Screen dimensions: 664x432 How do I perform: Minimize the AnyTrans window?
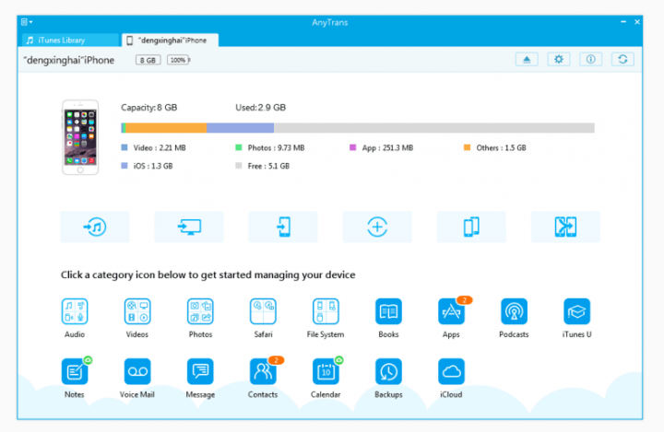[623, 22]
